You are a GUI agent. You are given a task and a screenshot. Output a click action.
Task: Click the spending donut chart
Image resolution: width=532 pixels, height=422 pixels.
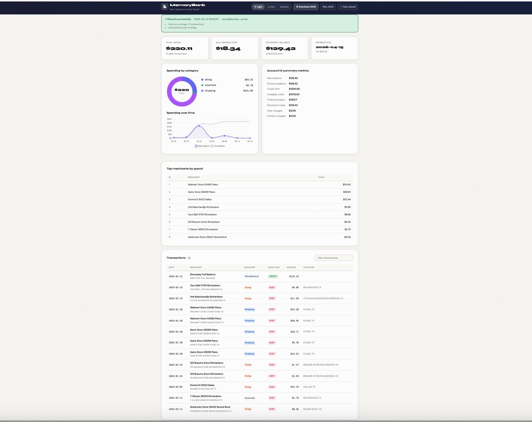[x=182, y=91]
